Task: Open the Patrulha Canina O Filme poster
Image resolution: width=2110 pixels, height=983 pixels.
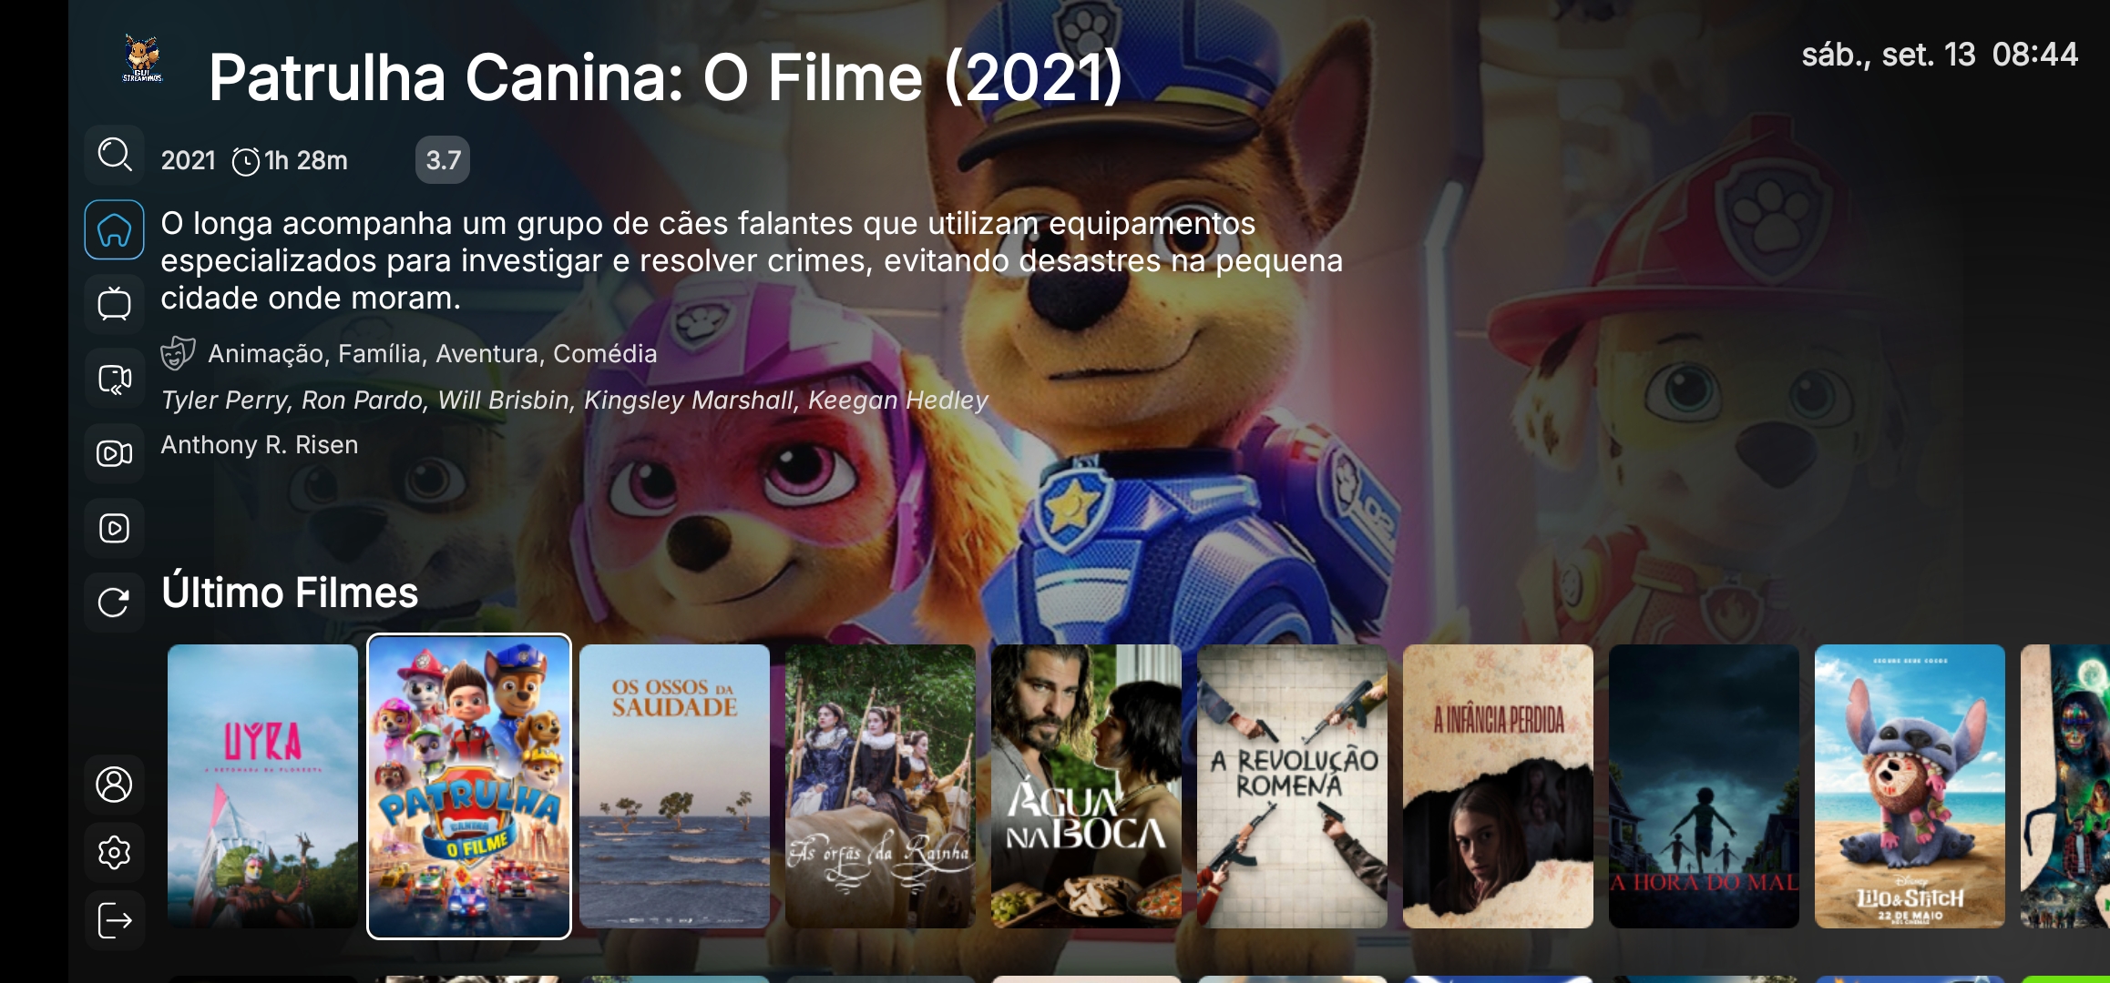Action: (x=469, y=786)
